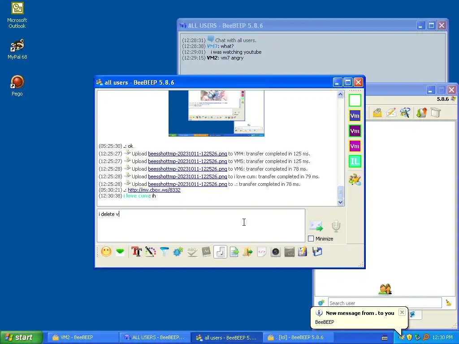Switch to [lol] - BeeBEEP taskbar button
The image size is (459, 344).
(x=298, y=337)
